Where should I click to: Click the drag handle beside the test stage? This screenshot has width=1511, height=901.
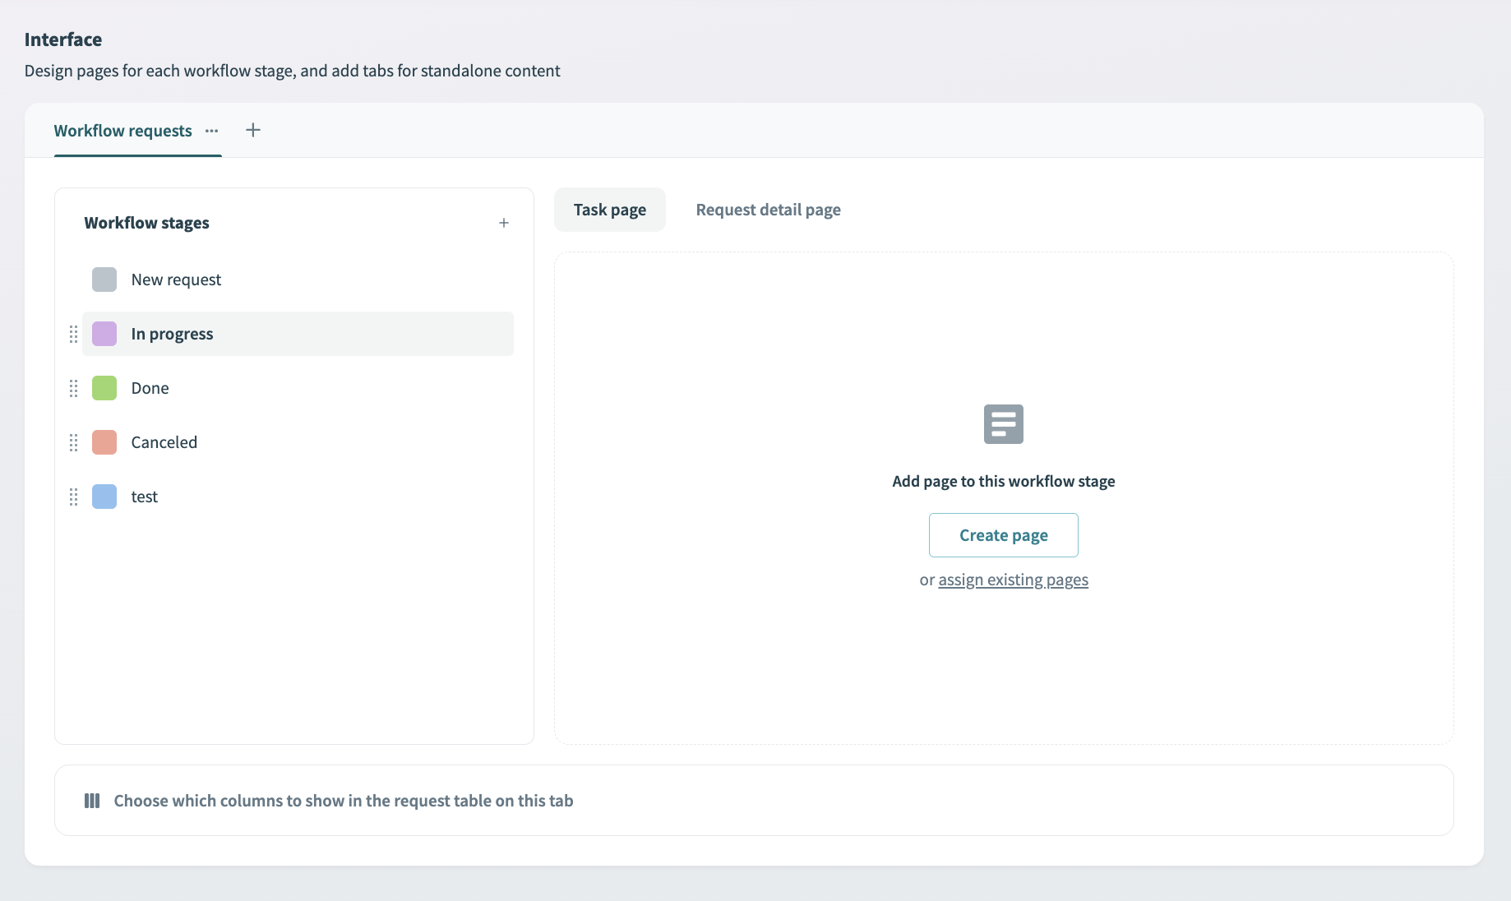coord(73,497)
